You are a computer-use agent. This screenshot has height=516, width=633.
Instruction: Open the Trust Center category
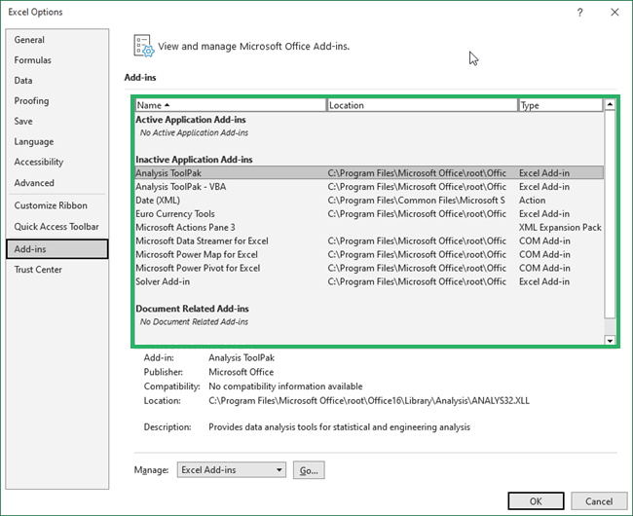pos(39,270)
